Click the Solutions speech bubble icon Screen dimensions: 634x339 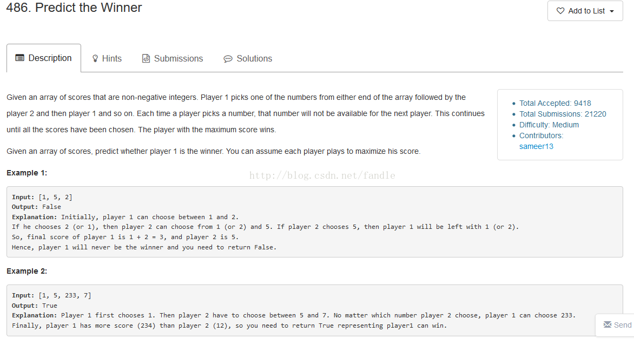coord(228,59)
